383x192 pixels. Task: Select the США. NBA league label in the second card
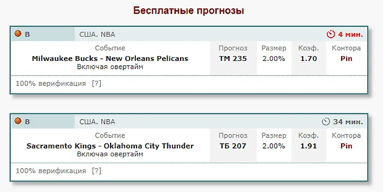click(x=97, y=122)
